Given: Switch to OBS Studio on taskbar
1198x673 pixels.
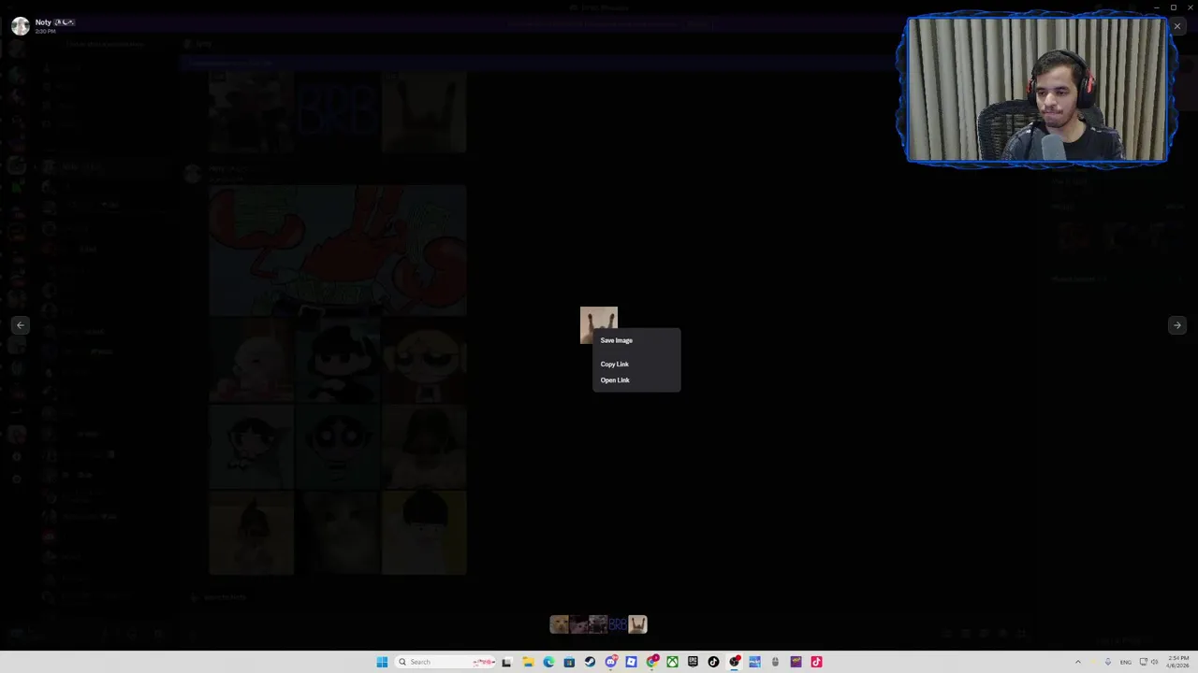Looking at the screenshot, I should (x=734, y=662).
